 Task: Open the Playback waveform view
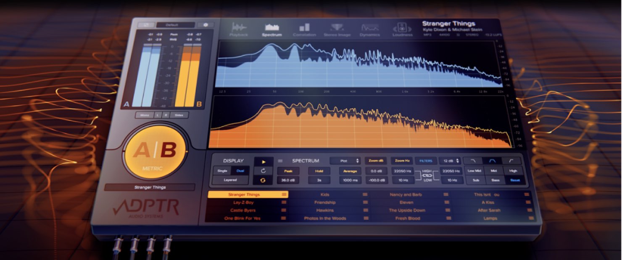(x=239, y=30)
